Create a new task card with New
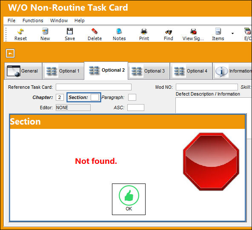Screen dimensions: 252x230 [45, 34]
